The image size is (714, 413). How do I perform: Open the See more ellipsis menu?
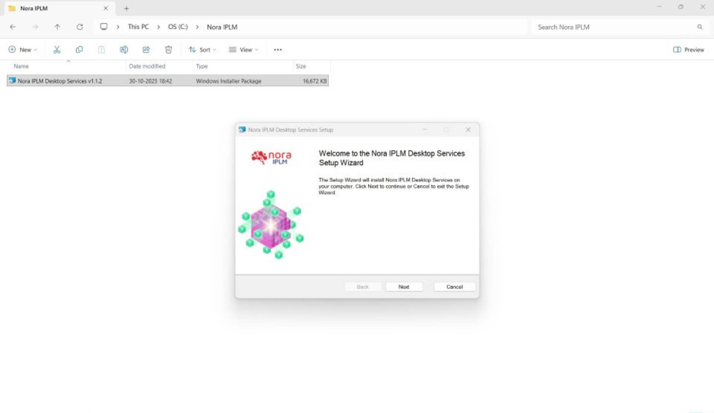coord(278,50)
